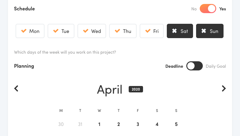Turn off the Schedule Yes/No switch

pyautogui.click(x=208, y=9)
